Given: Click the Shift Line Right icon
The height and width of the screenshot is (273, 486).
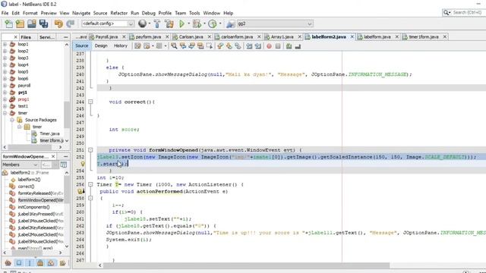Looking at the screenshot, I should 258,46.
